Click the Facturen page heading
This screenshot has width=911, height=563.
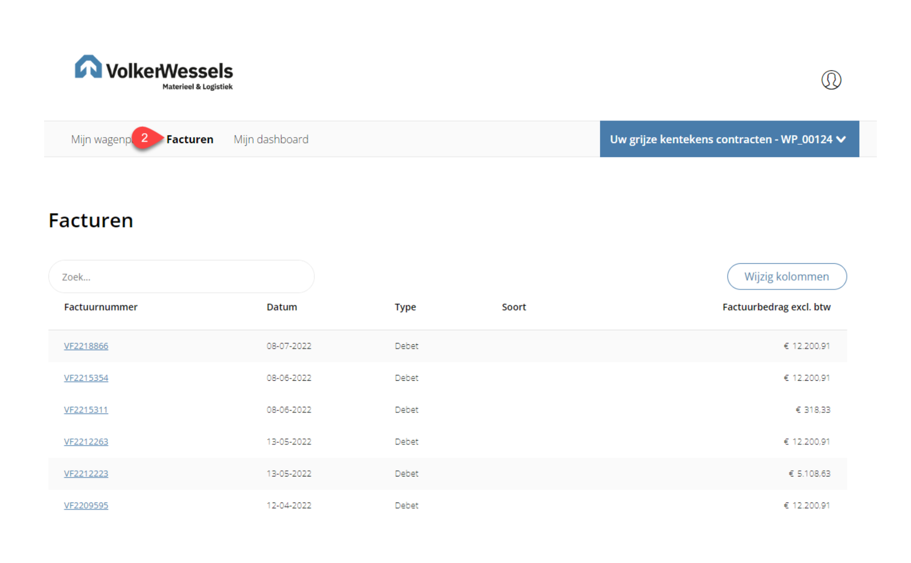click(91, 220)
